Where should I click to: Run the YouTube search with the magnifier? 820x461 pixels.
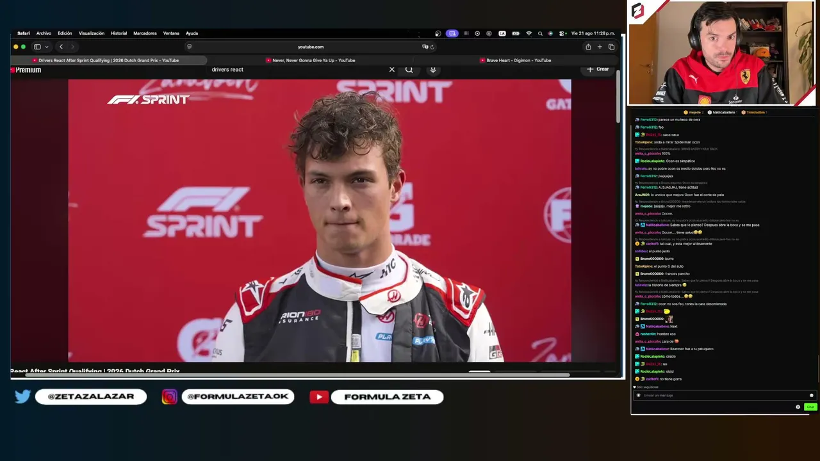[x=409, y=69]
